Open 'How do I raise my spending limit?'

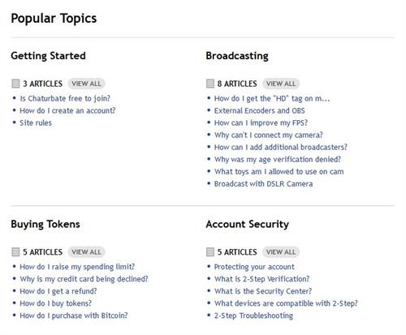click(77, 267)
